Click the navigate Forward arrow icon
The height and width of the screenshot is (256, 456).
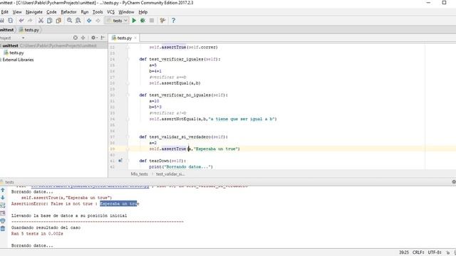tap(98, 21)
